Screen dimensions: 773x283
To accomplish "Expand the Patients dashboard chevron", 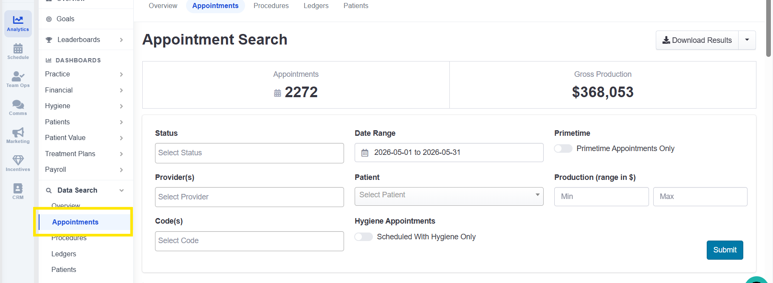I will tap(121, 122).
